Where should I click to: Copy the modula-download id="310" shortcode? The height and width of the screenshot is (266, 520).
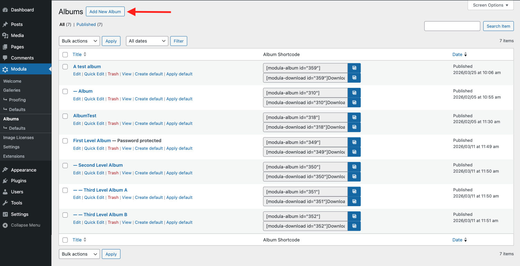coord(354,102)
